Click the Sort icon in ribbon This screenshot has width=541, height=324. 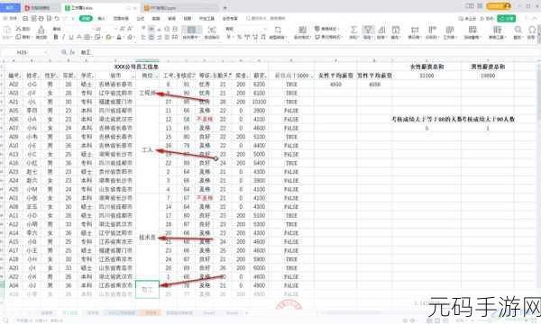click(381, 30)
